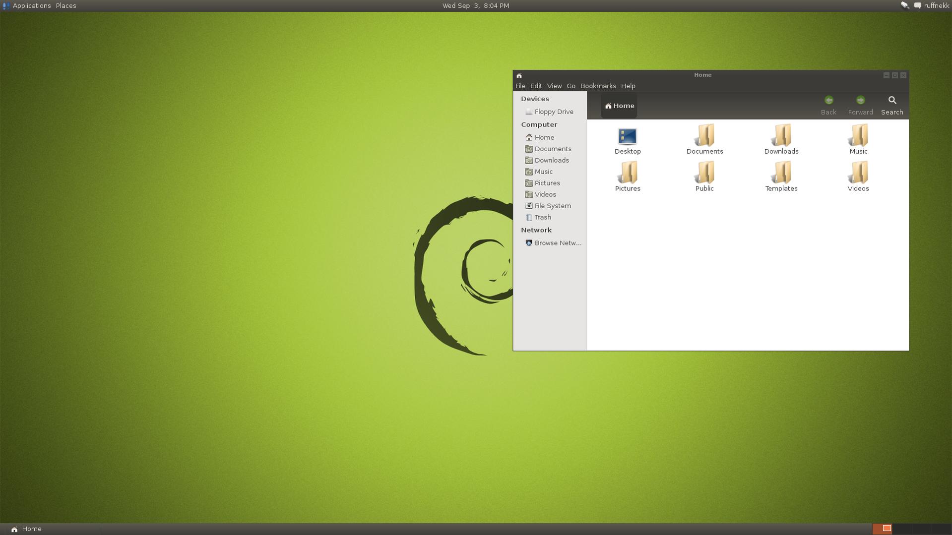
Task: Open the Go menu
Action: [571, 86]
